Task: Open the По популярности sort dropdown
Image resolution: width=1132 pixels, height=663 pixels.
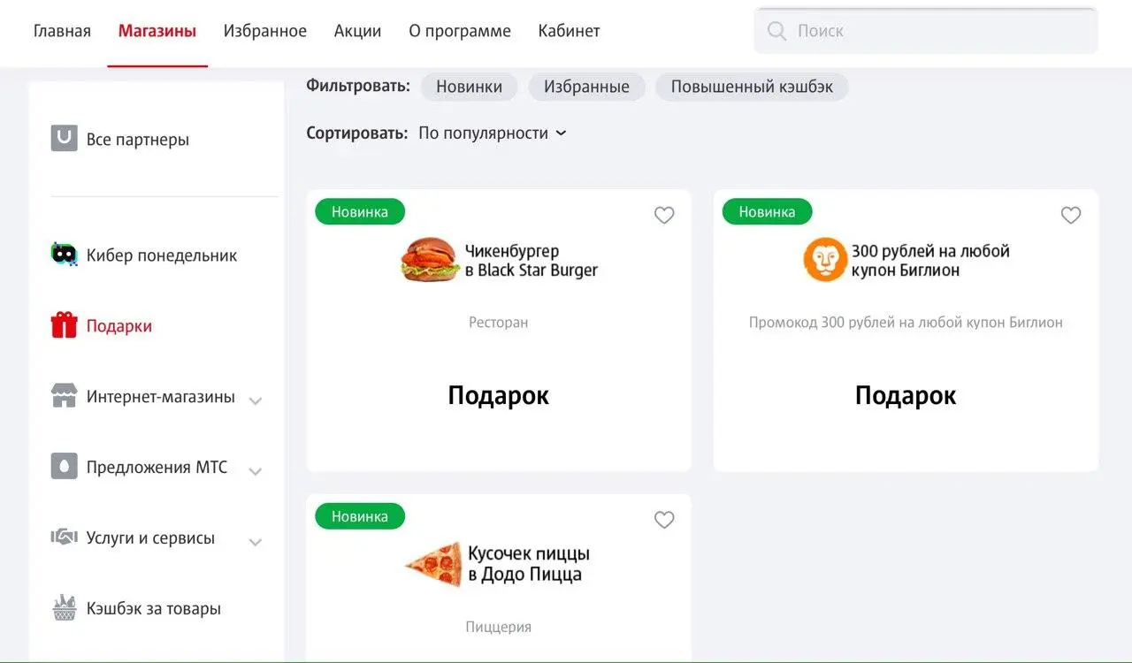Action: (x=493, y=133)
